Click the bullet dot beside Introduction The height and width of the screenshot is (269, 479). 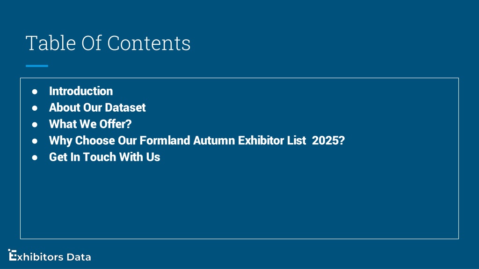tap(35, 92)
